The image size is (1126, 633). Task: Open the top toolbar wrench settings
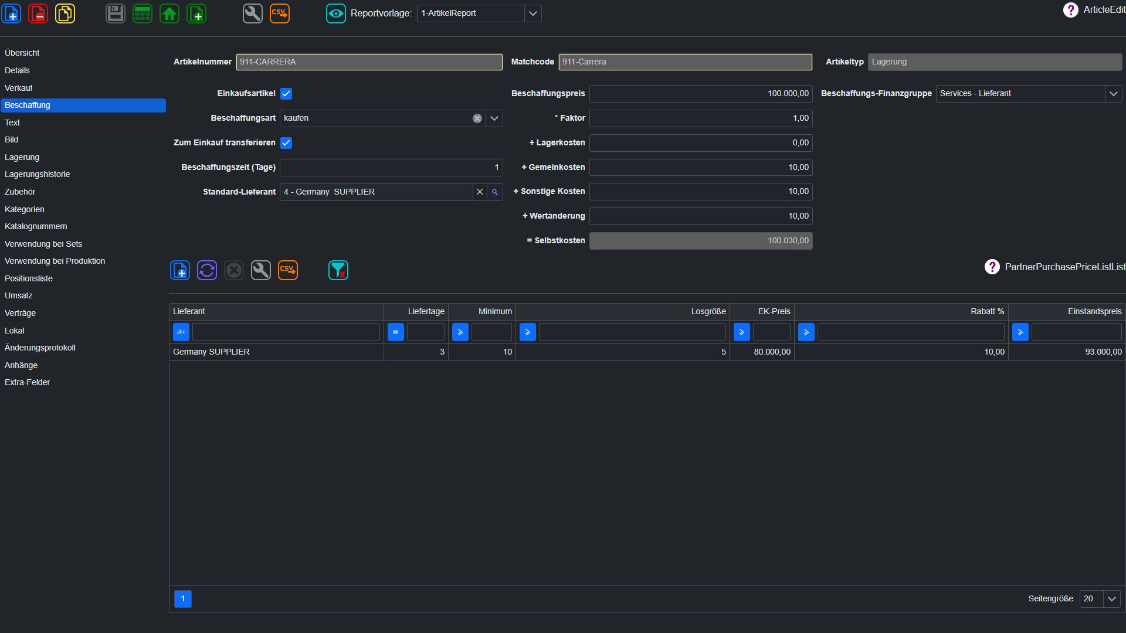253,13
